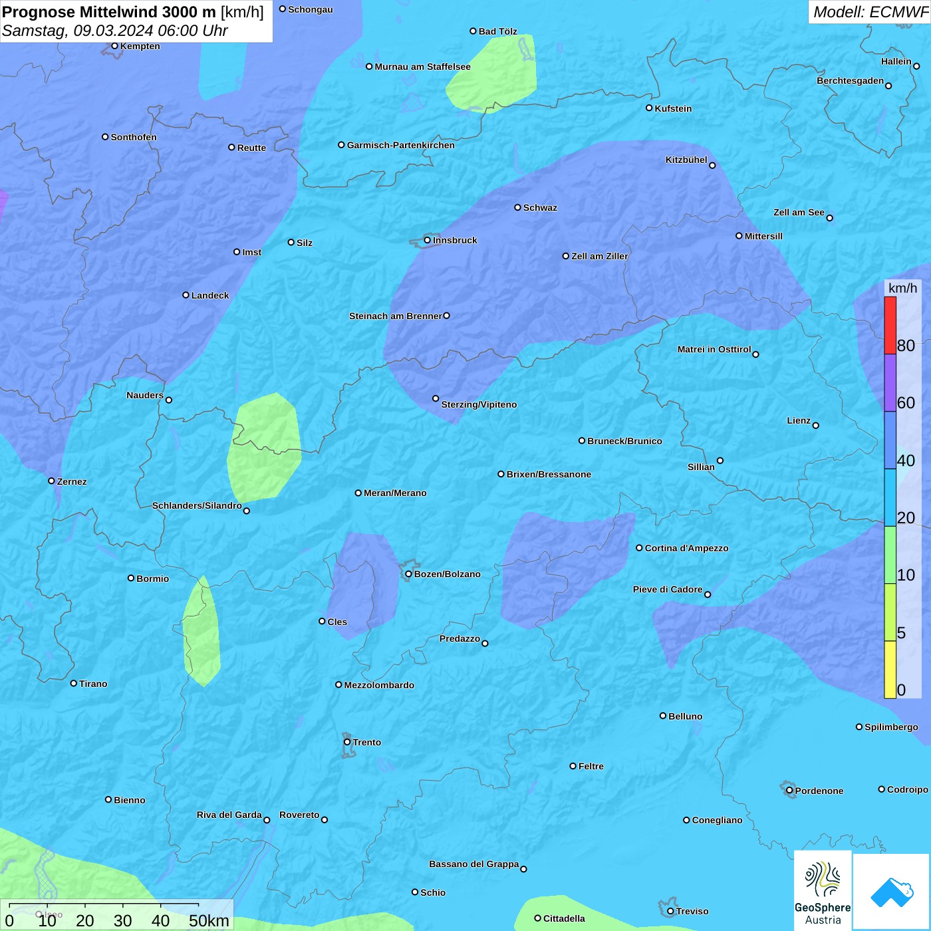
Task: Click the purple 60–80 km/h legend segment
Action: (x=890, y=382)
